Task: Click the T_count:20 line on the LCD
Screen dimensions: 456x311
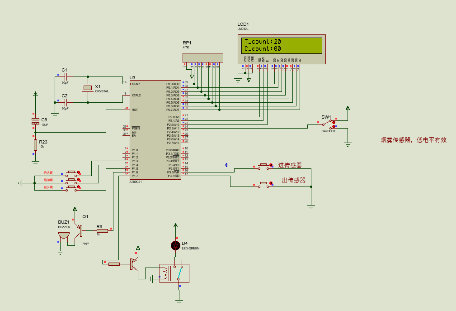Action: point(263,42)
